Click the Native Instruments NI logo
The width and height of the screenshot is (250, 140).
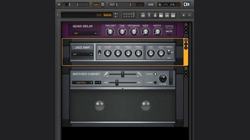[187, 4]
